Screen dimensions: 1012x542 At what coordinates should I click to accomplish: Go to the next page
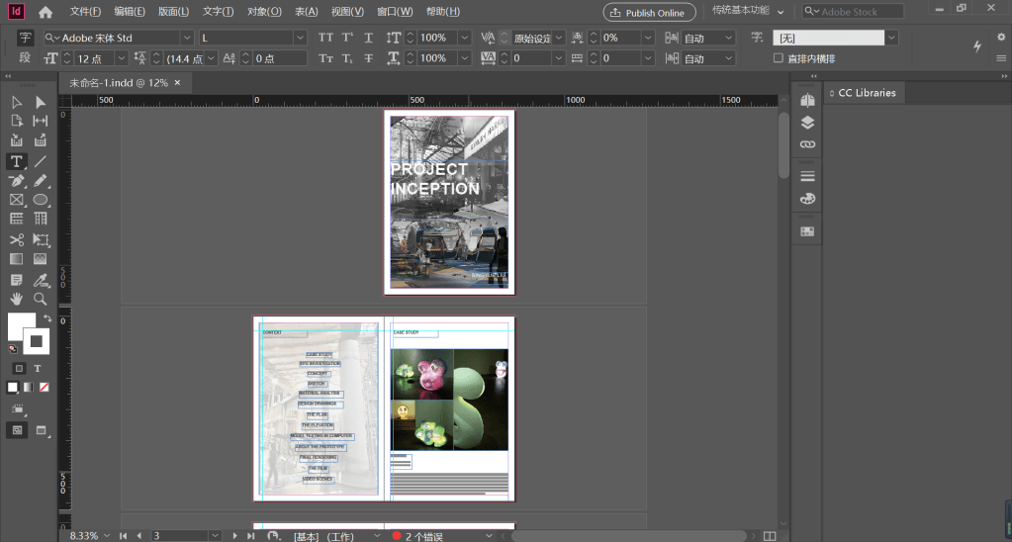click(235, 535)
